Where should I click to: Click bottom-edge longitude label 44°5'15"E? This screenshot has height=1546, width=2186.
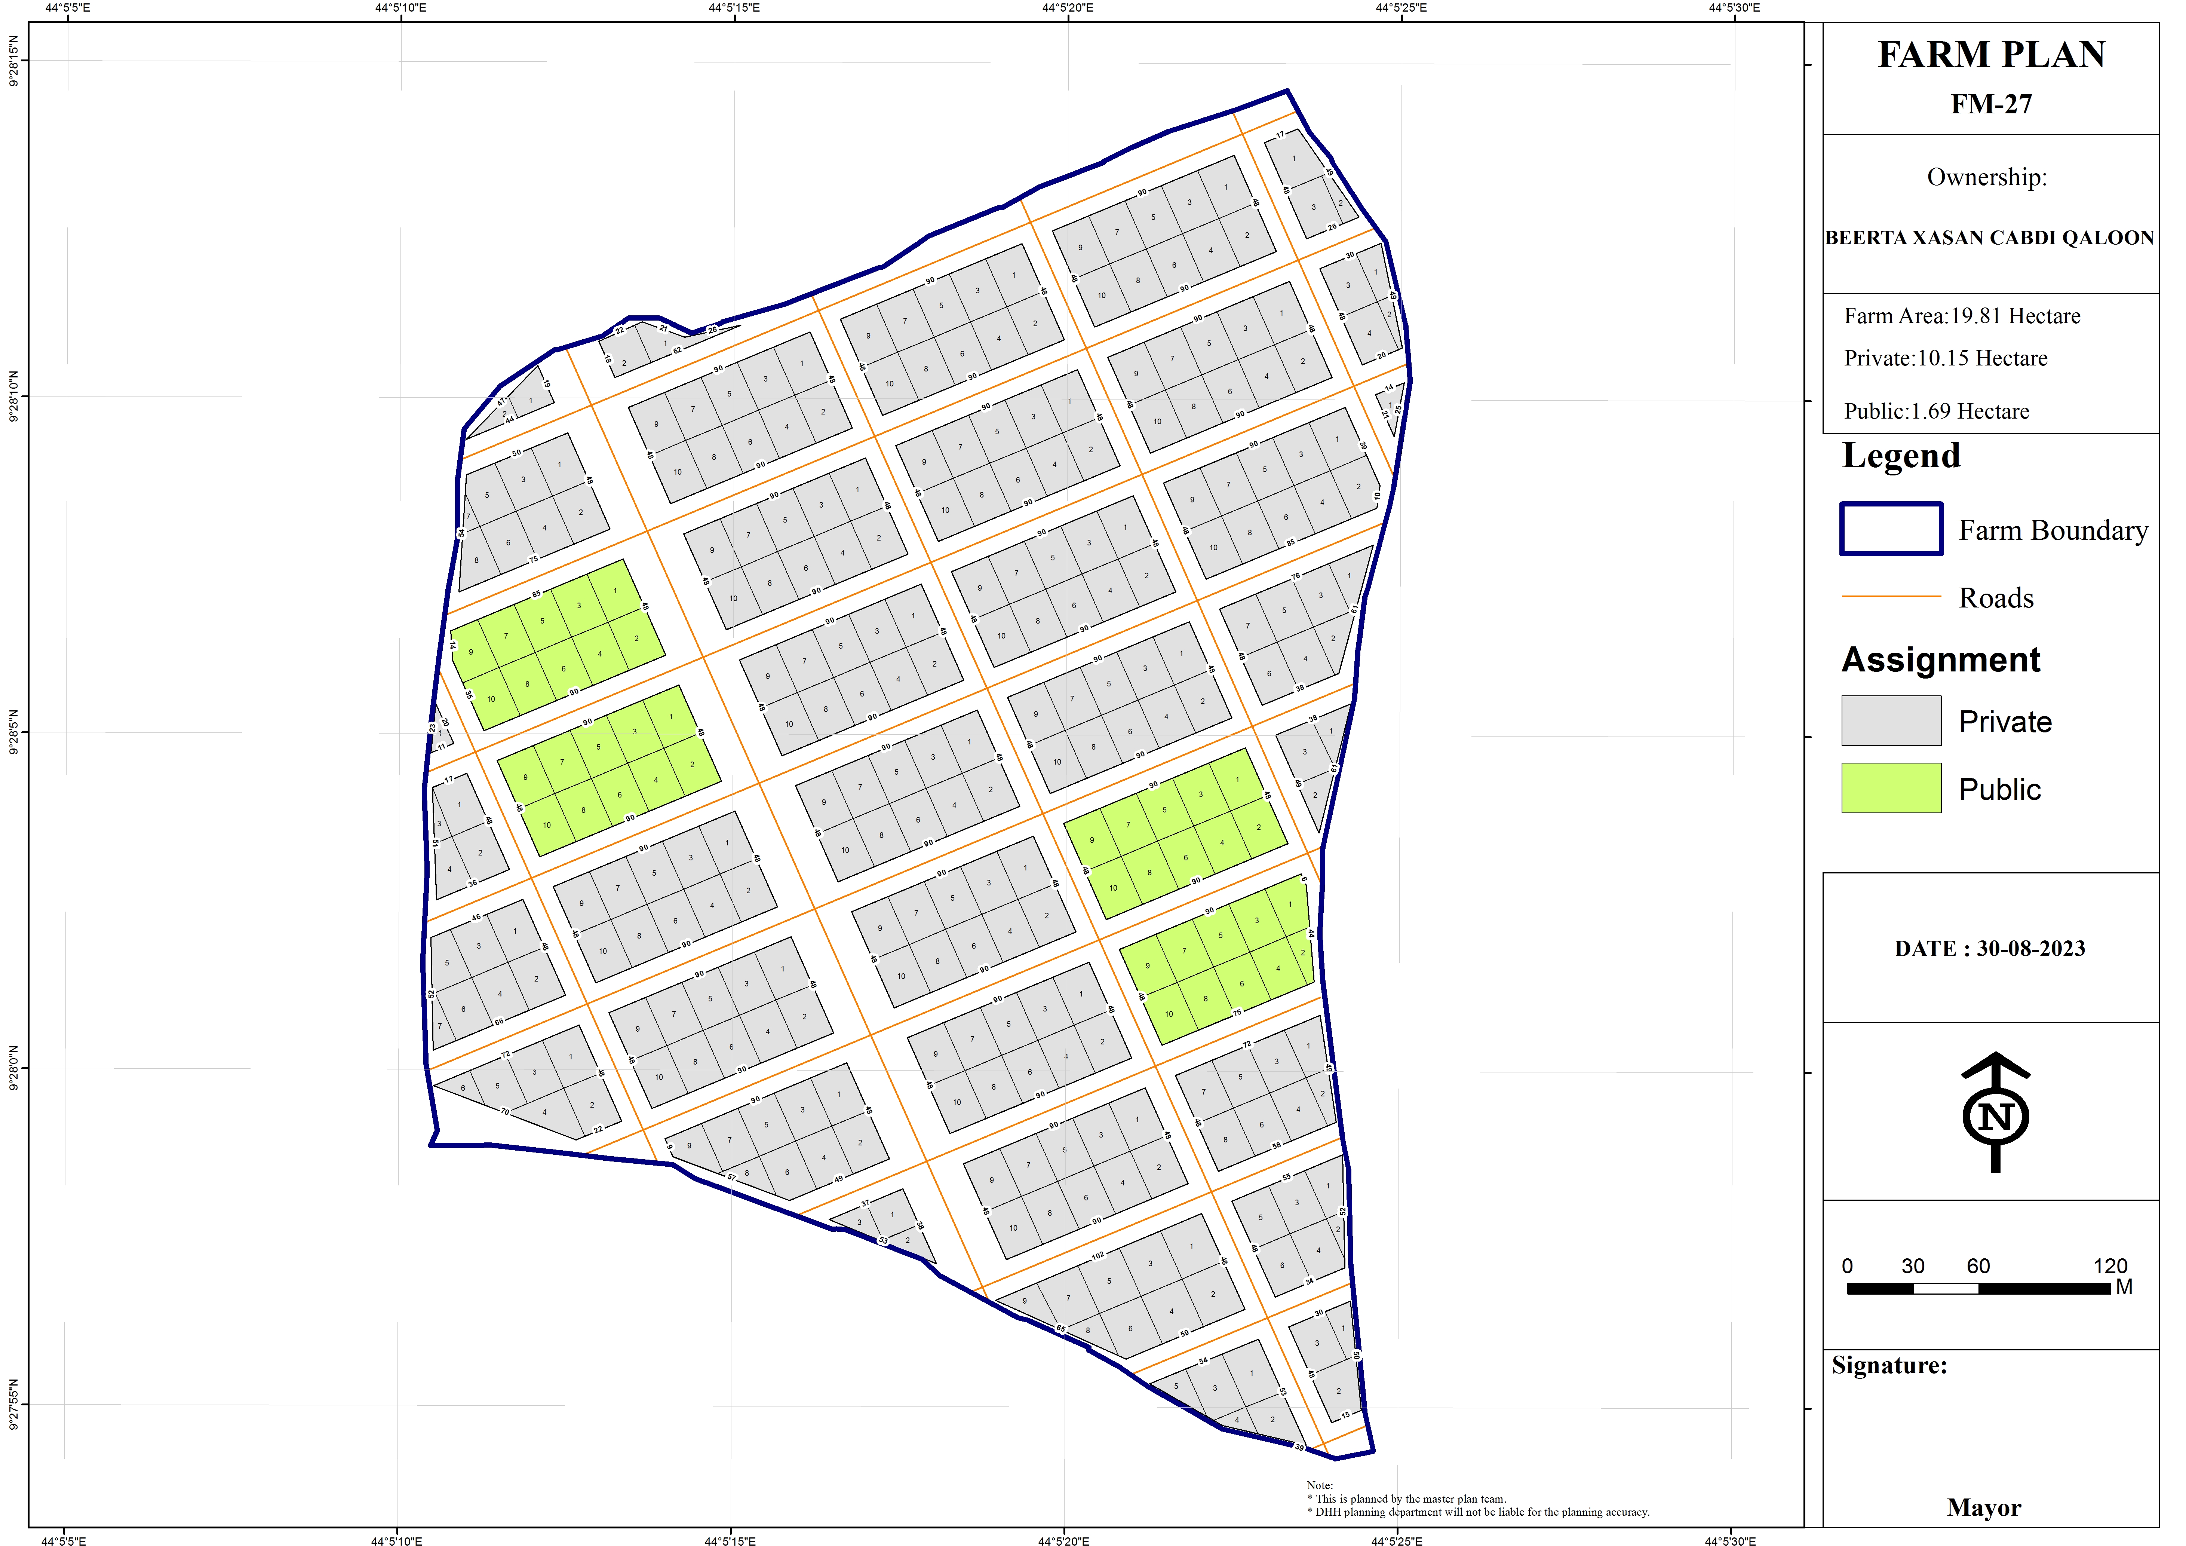[x=730, y=1540]
